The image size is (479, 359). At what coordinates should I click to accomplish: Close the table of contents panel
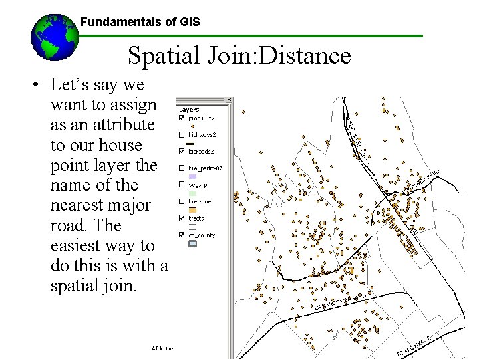click(229, 100)
